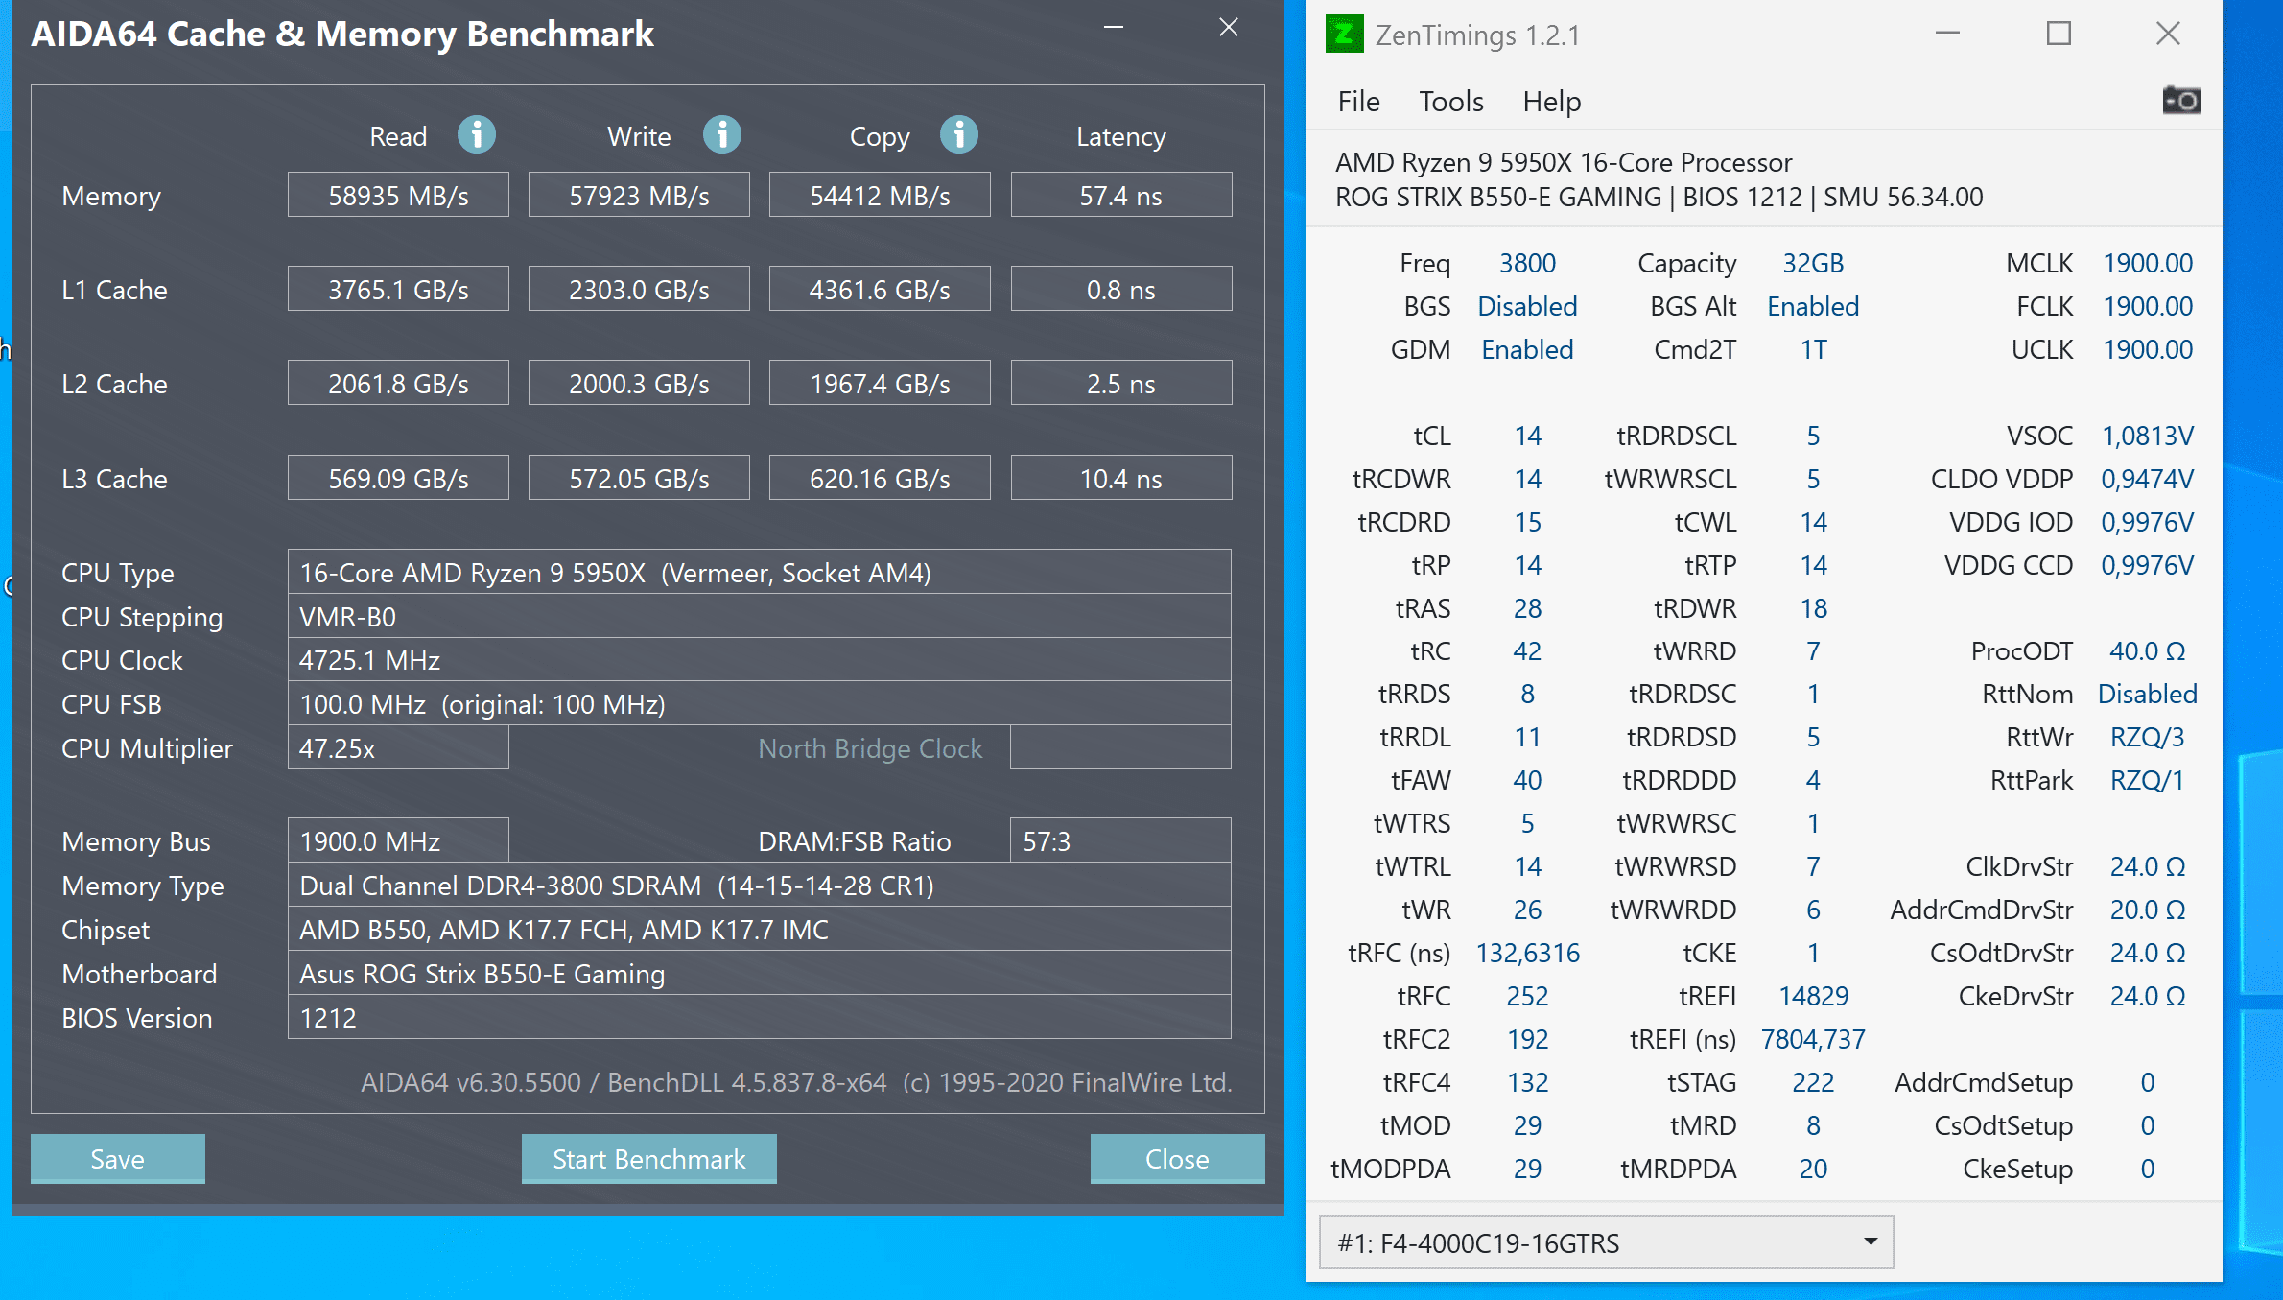Click the CPU Type field text

760,573
